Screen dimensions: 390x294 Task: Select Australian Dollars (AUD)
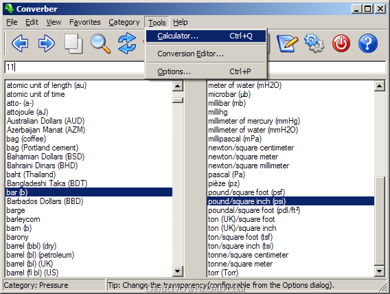[x=45, y=121]
